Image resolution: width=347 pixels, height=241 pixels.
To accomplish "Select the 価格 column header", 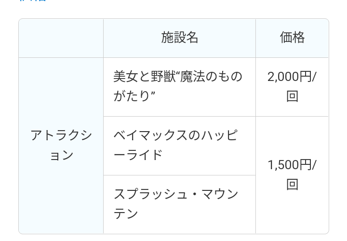I will click(x=292, y=38).
